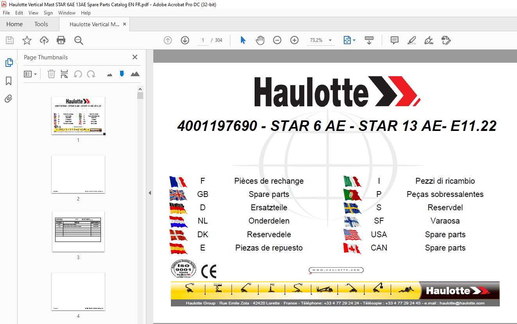
Task: Print the document using the printer icon
Action: 61,40
